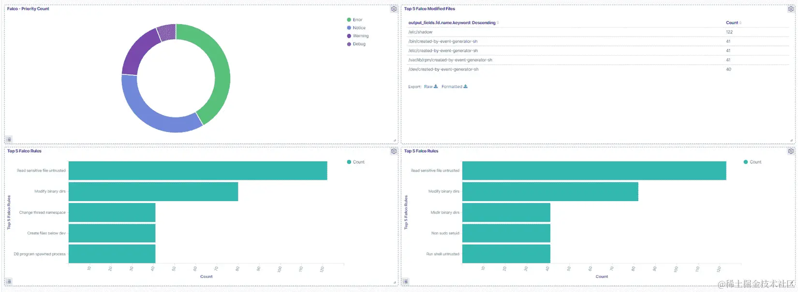Screen dimensions: 798x292
Task: Click Modify binary dirs bar in left chart
Action: [x=153, y=191]
